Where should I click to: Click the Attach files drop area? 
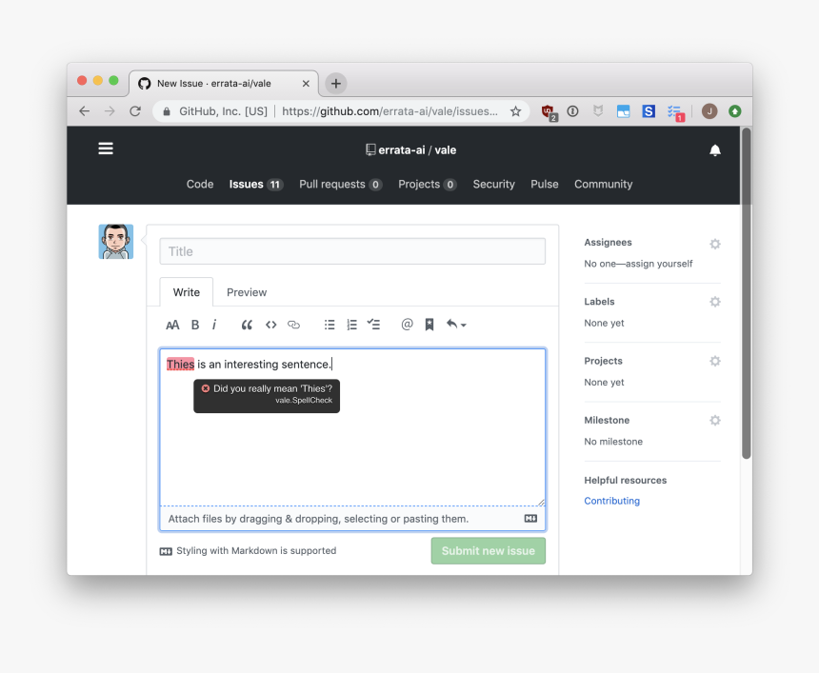(352, 519)
